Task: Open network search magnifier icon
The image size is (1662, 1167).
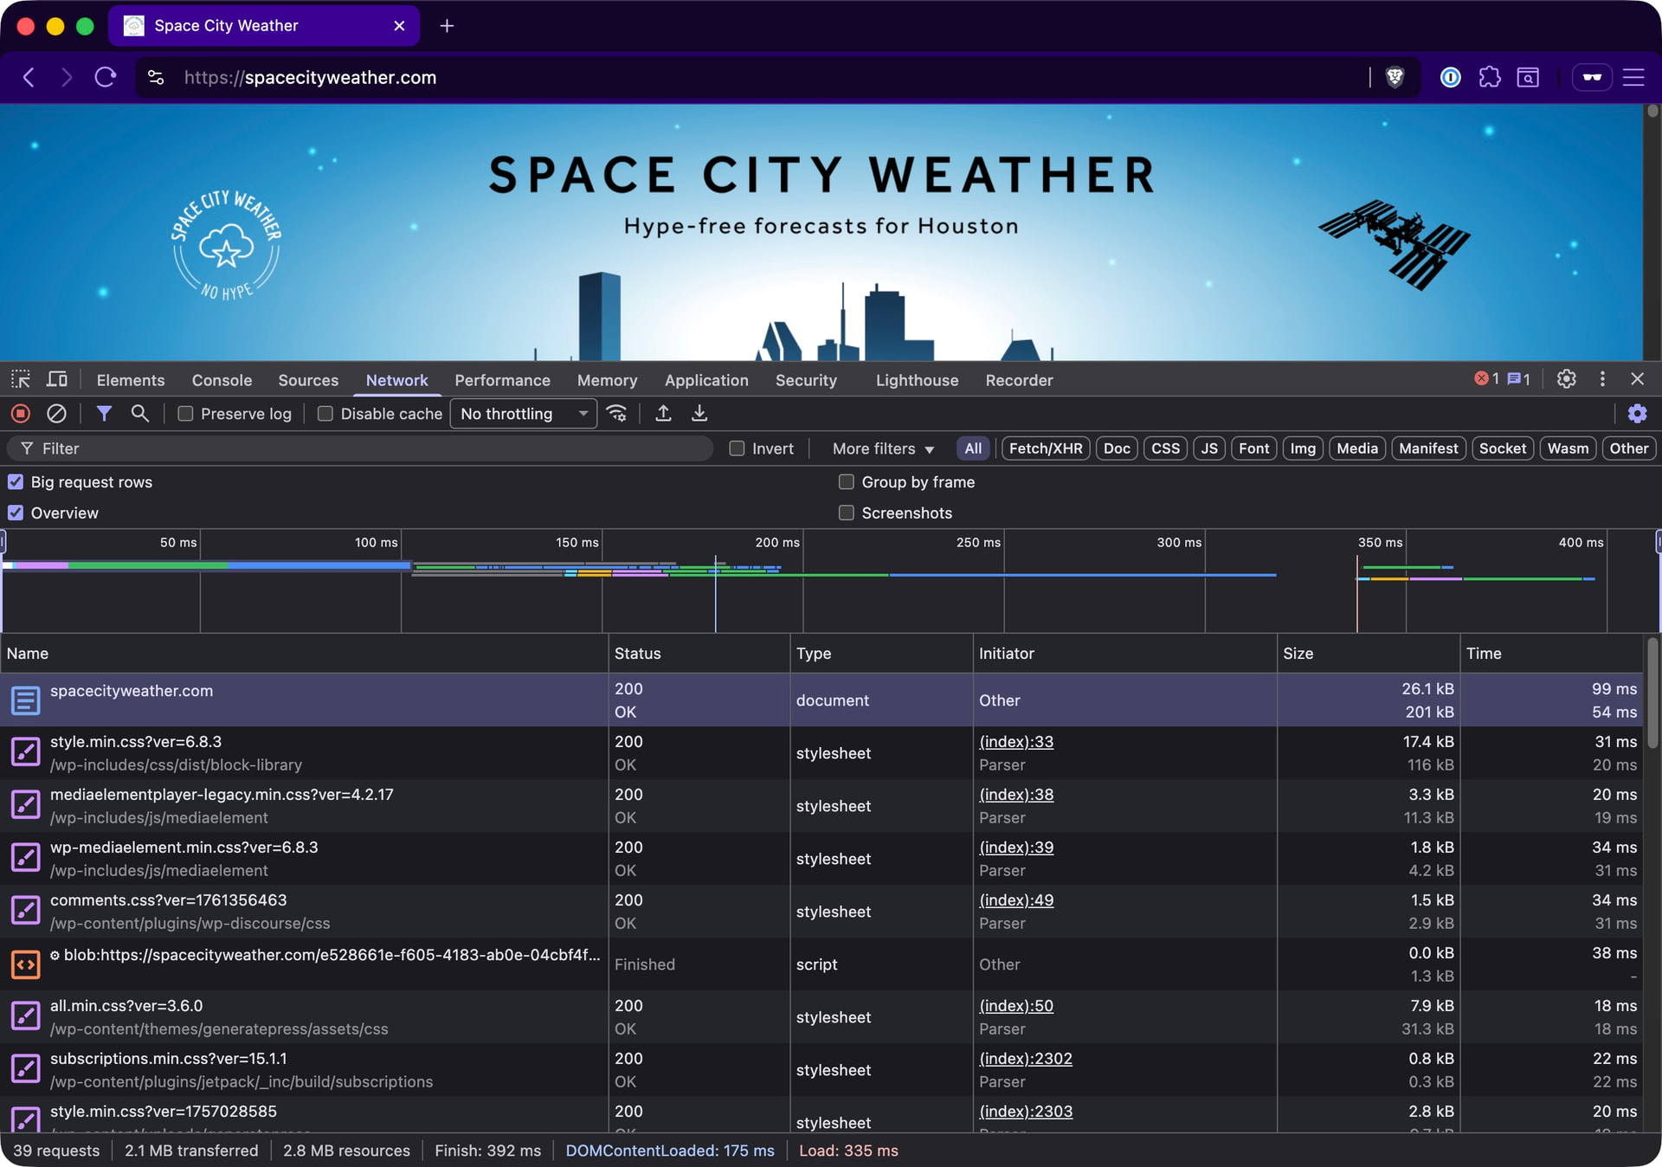Action: tap(139, 414)
